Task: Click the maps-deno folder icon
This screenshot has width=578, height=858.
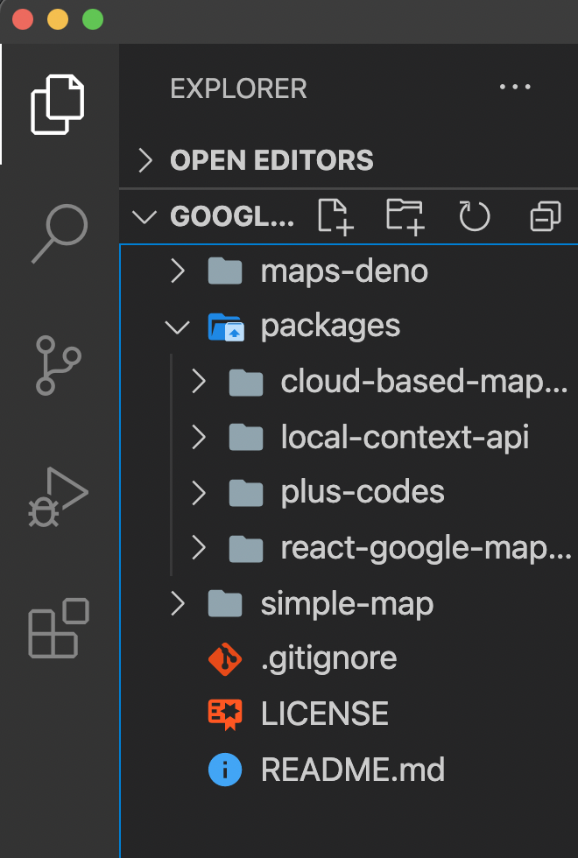Action: (225, 271)
